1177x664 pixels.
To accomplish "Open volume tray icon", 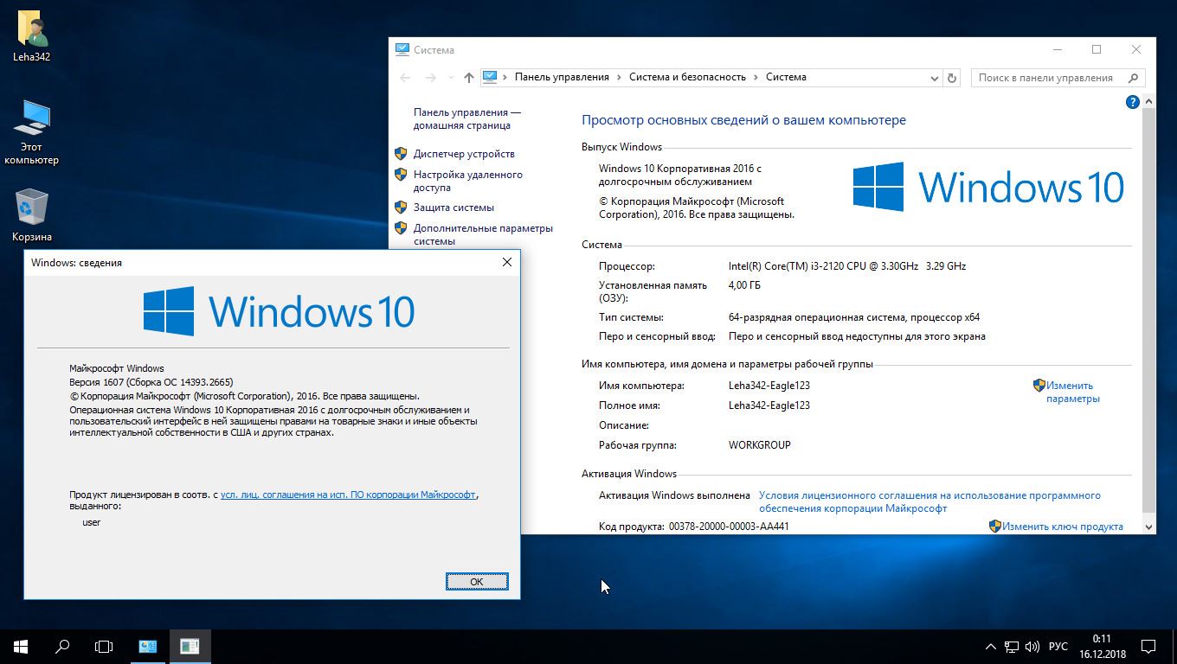I will tap(1032, 647).
